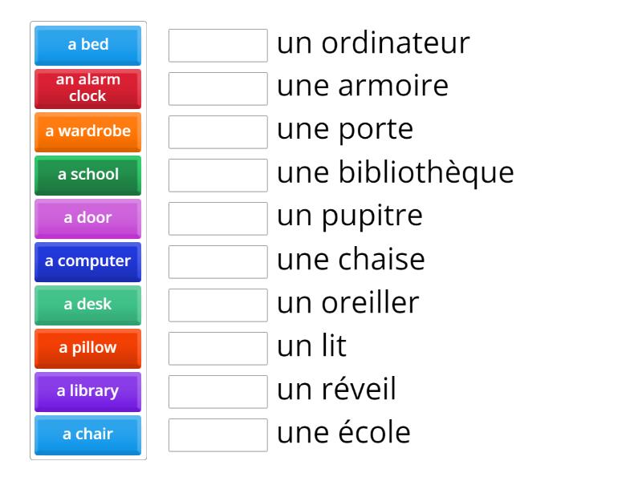
Task: Click the answer box beside 'un ordinateur'
Action: click(x=217, y=46)
